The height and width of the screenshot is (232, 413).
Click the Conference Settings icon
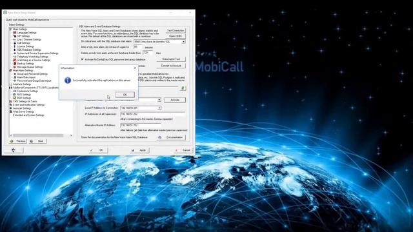[x=15, y=91]
